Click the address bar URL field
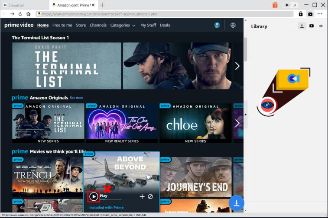Viewport: 328px width, 218px height. click(x=165, y=14)
